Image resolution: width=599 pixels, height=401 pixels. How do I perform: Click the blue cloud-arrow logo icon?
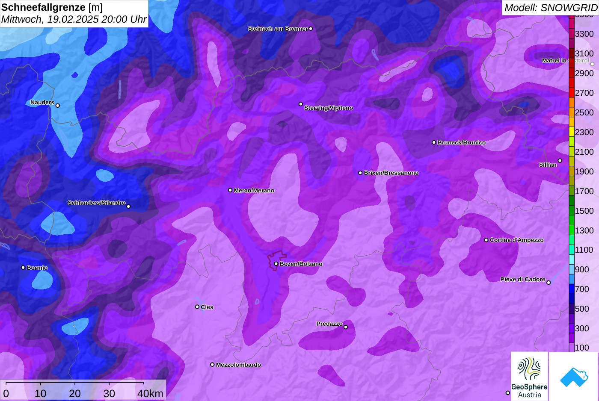tap(574, 377)
